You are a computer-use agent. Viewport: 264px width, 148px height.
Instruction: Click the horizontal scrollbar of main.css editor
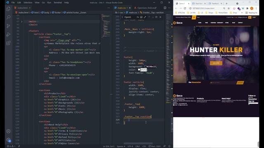(138, 143)
